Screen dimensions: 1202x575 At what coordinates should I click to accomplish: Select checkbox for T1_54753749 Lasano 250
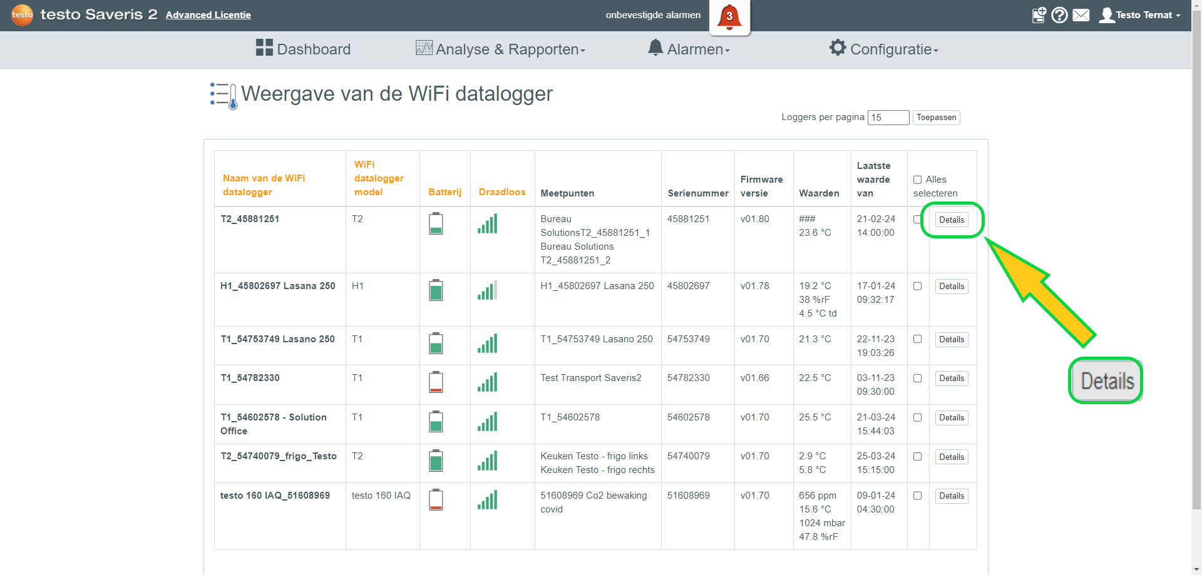917,339
